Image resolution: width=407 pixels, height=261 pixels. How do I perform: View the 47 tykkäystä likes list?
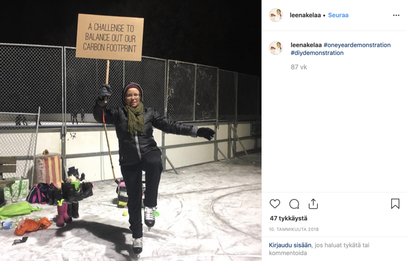(288, 218)
